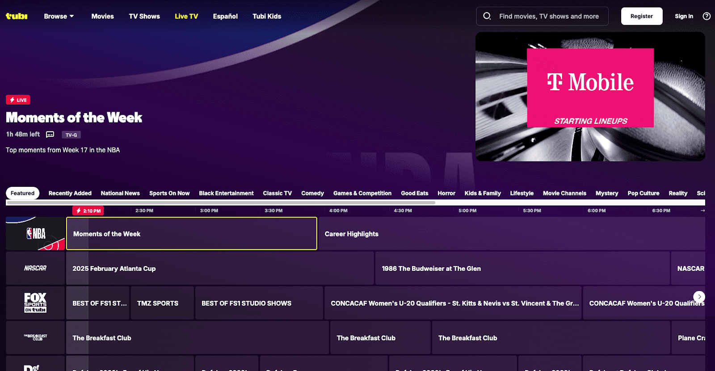715x371 pixels.
Task: Click the Tubi logo
Action: [x=17, y=16]
